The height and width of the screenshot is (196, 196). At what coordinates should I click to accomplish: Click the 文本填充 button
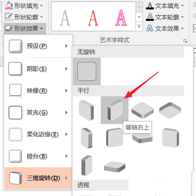click(x=165, y=6)
